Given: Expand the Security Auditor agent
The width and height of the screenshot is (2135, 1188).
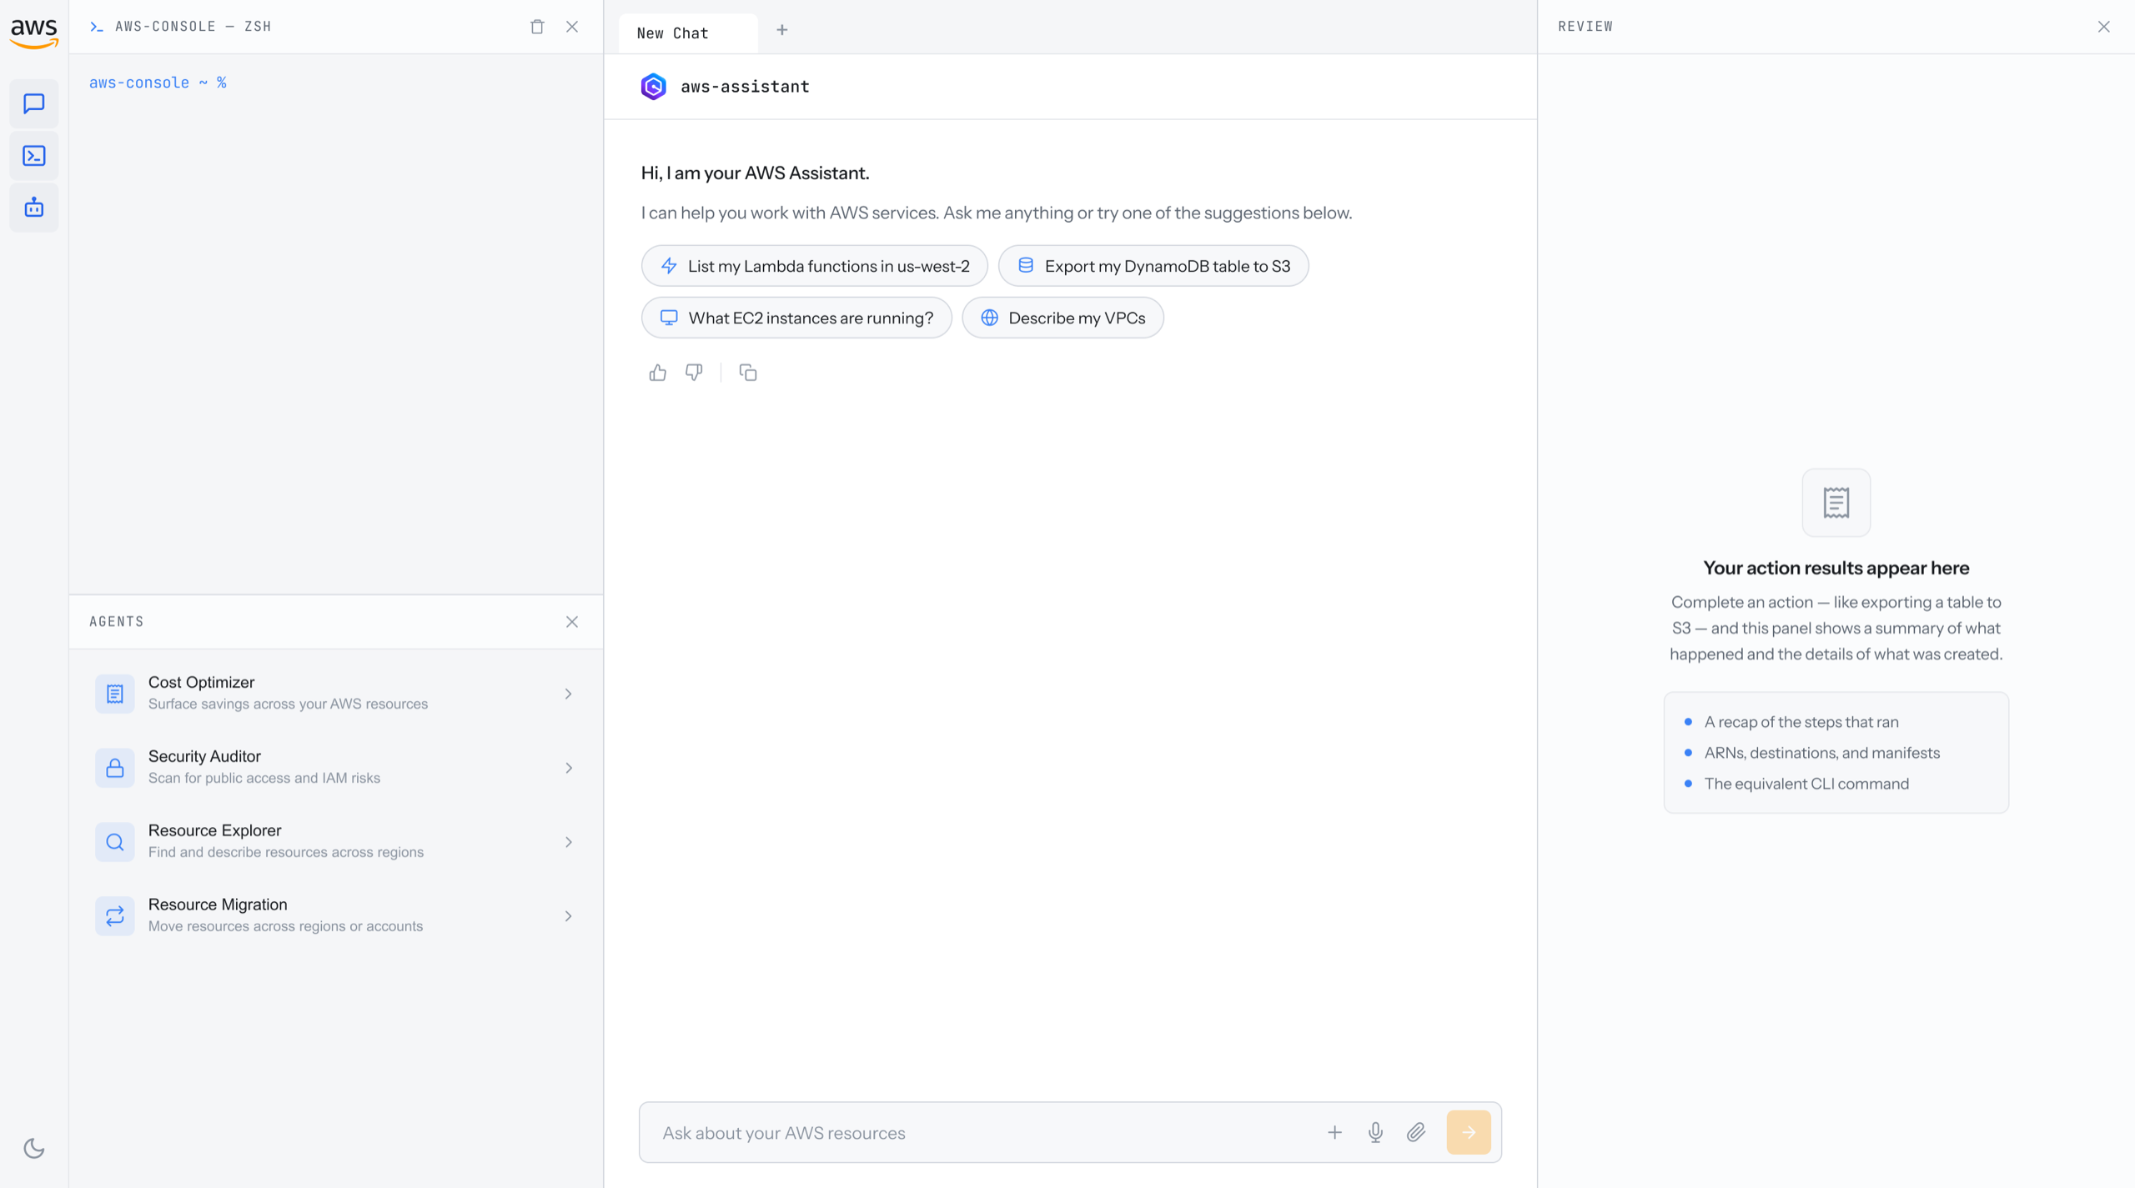Looking at the screenshot, I should point(336,767).
